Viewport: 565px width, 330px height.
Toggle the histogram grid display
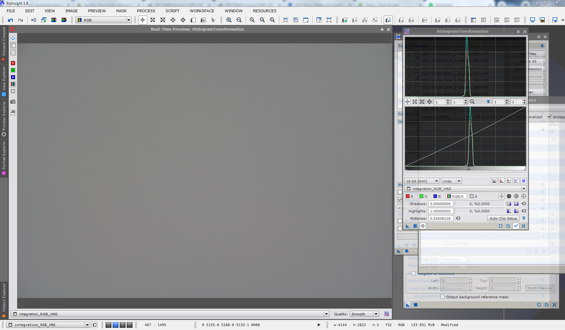pos(524,181)
